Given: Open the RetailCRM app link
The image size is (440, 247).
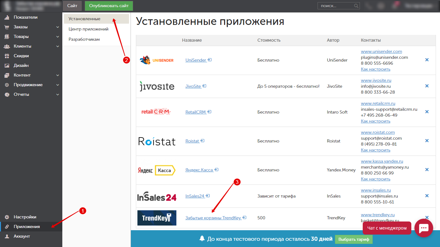Looking at the screenshot, I should [x=196, y=112].
